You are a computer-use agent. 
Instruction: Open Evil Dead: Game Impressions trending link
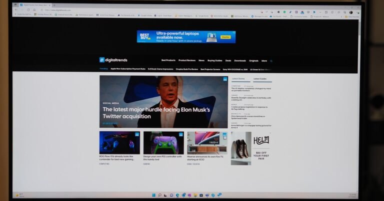[160, 69]
